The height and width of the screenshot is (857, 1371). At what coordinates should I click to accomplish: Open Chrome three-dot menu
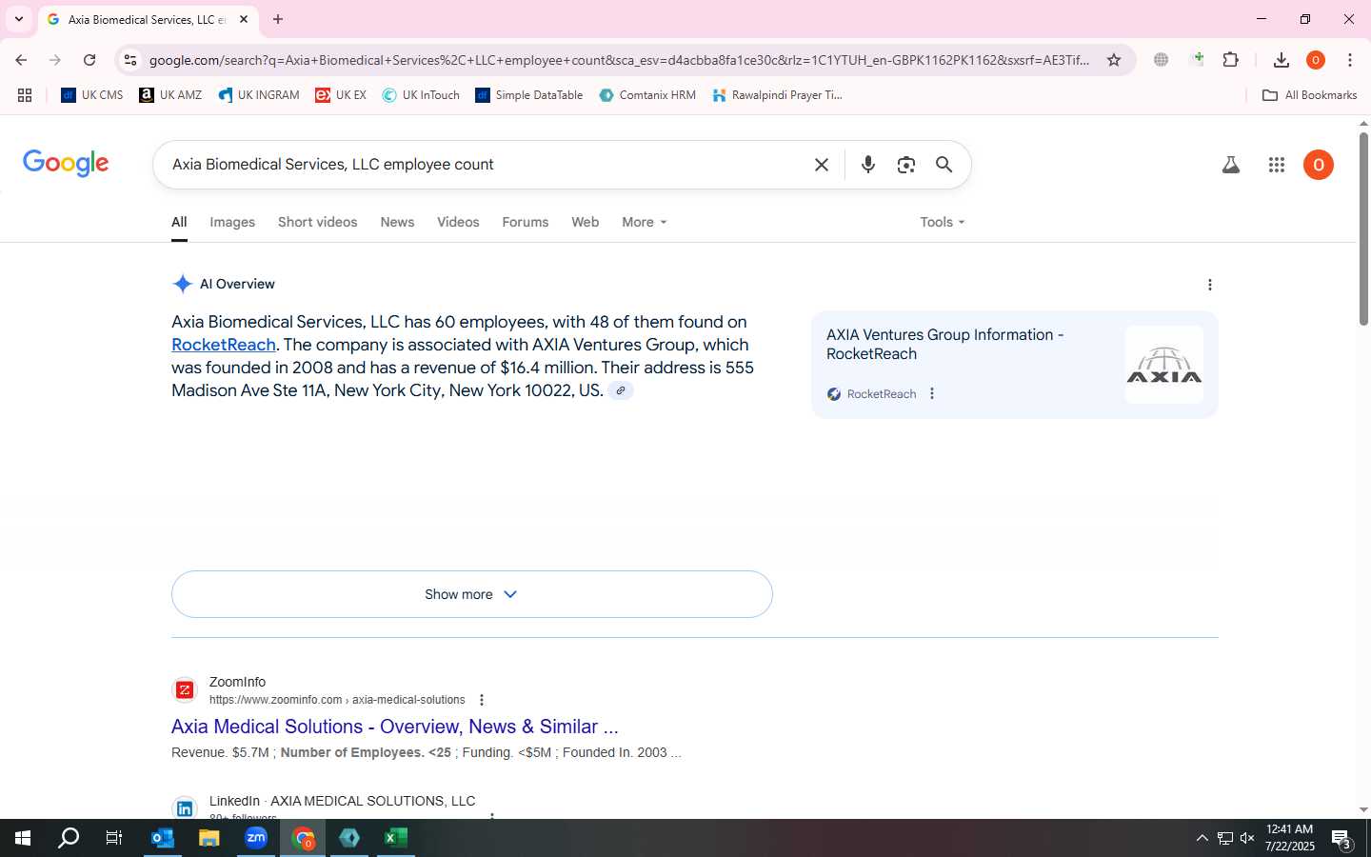[1349, 60]
